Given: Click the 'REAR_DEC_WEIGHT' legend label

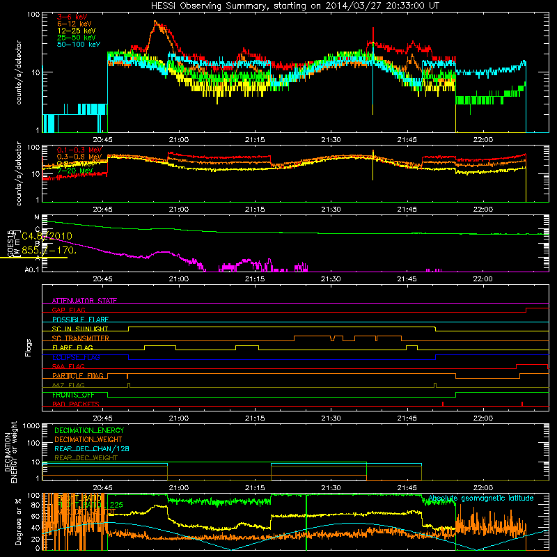Looking at the screenshot, I should [86, 458].
